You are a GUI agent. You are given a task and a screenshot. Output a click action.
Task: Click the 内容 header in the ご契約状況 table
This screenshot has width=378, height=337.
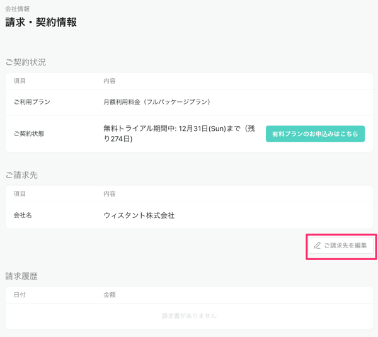click(x=110, y=81)
